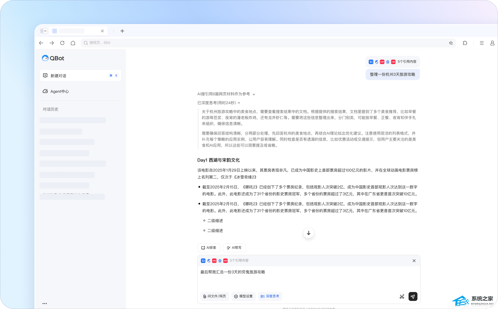The image size is (498, 309).
Task: Reload the page with the refresh icon
Action: tap(62, 43)
